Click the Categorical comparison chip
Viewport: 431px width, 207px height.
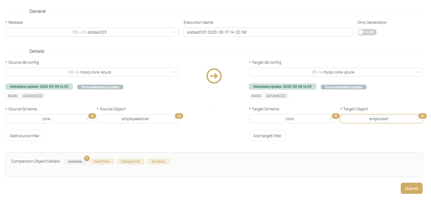tap(131, 161)
